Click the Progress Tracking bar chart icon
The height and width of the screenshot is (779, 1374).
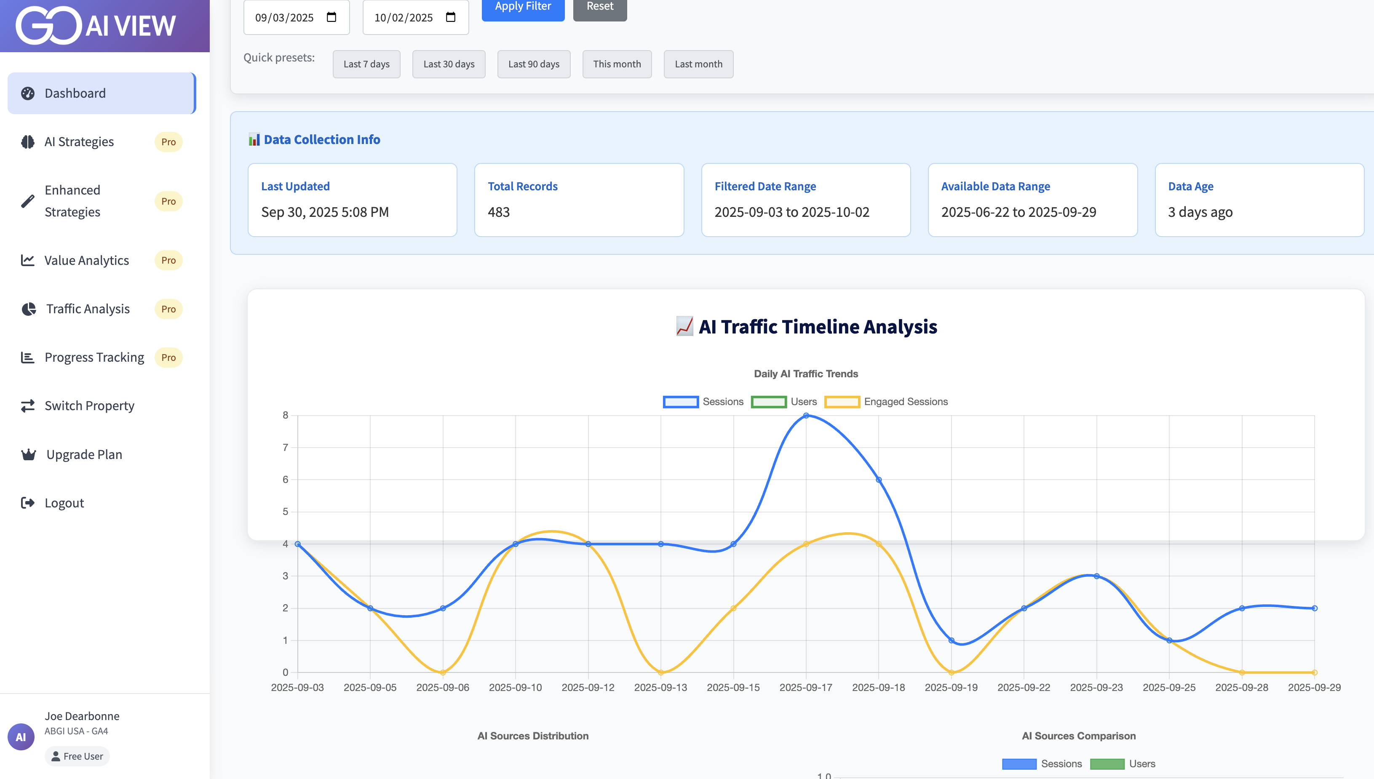tap(28, 357)
